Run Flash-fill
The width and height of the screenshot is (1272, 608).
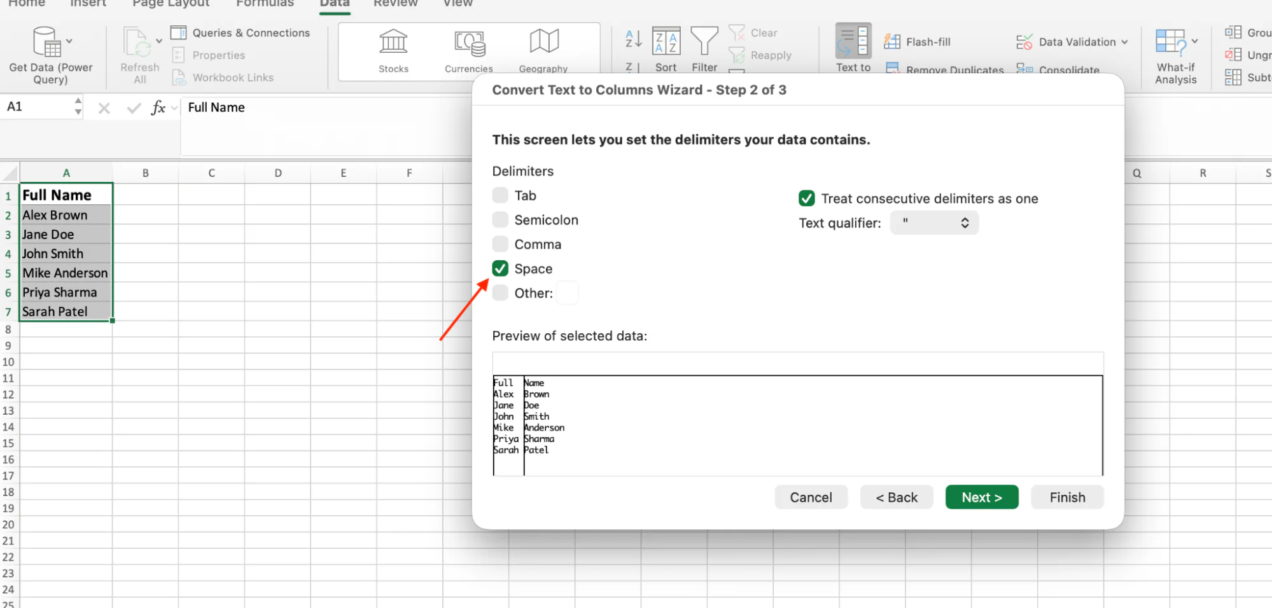point(917,42)
